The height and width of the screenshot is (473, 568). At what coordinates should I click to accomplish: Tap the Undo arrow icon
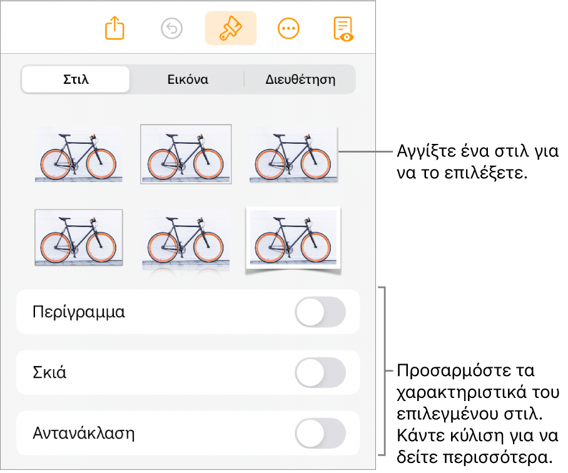171,29
